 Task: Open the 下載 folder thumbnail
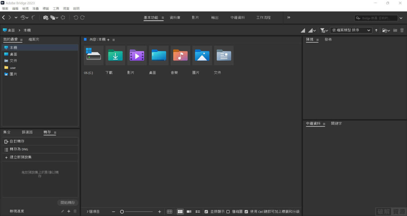tap(115, 56)
